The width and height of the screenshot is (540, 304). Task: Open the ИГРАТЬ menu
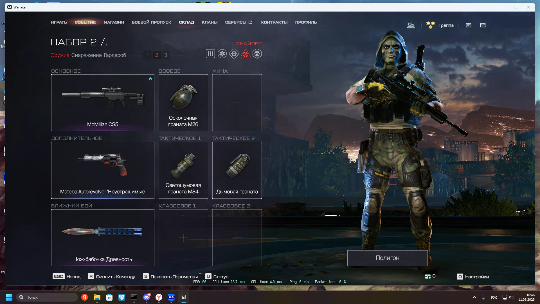[59, 22]
